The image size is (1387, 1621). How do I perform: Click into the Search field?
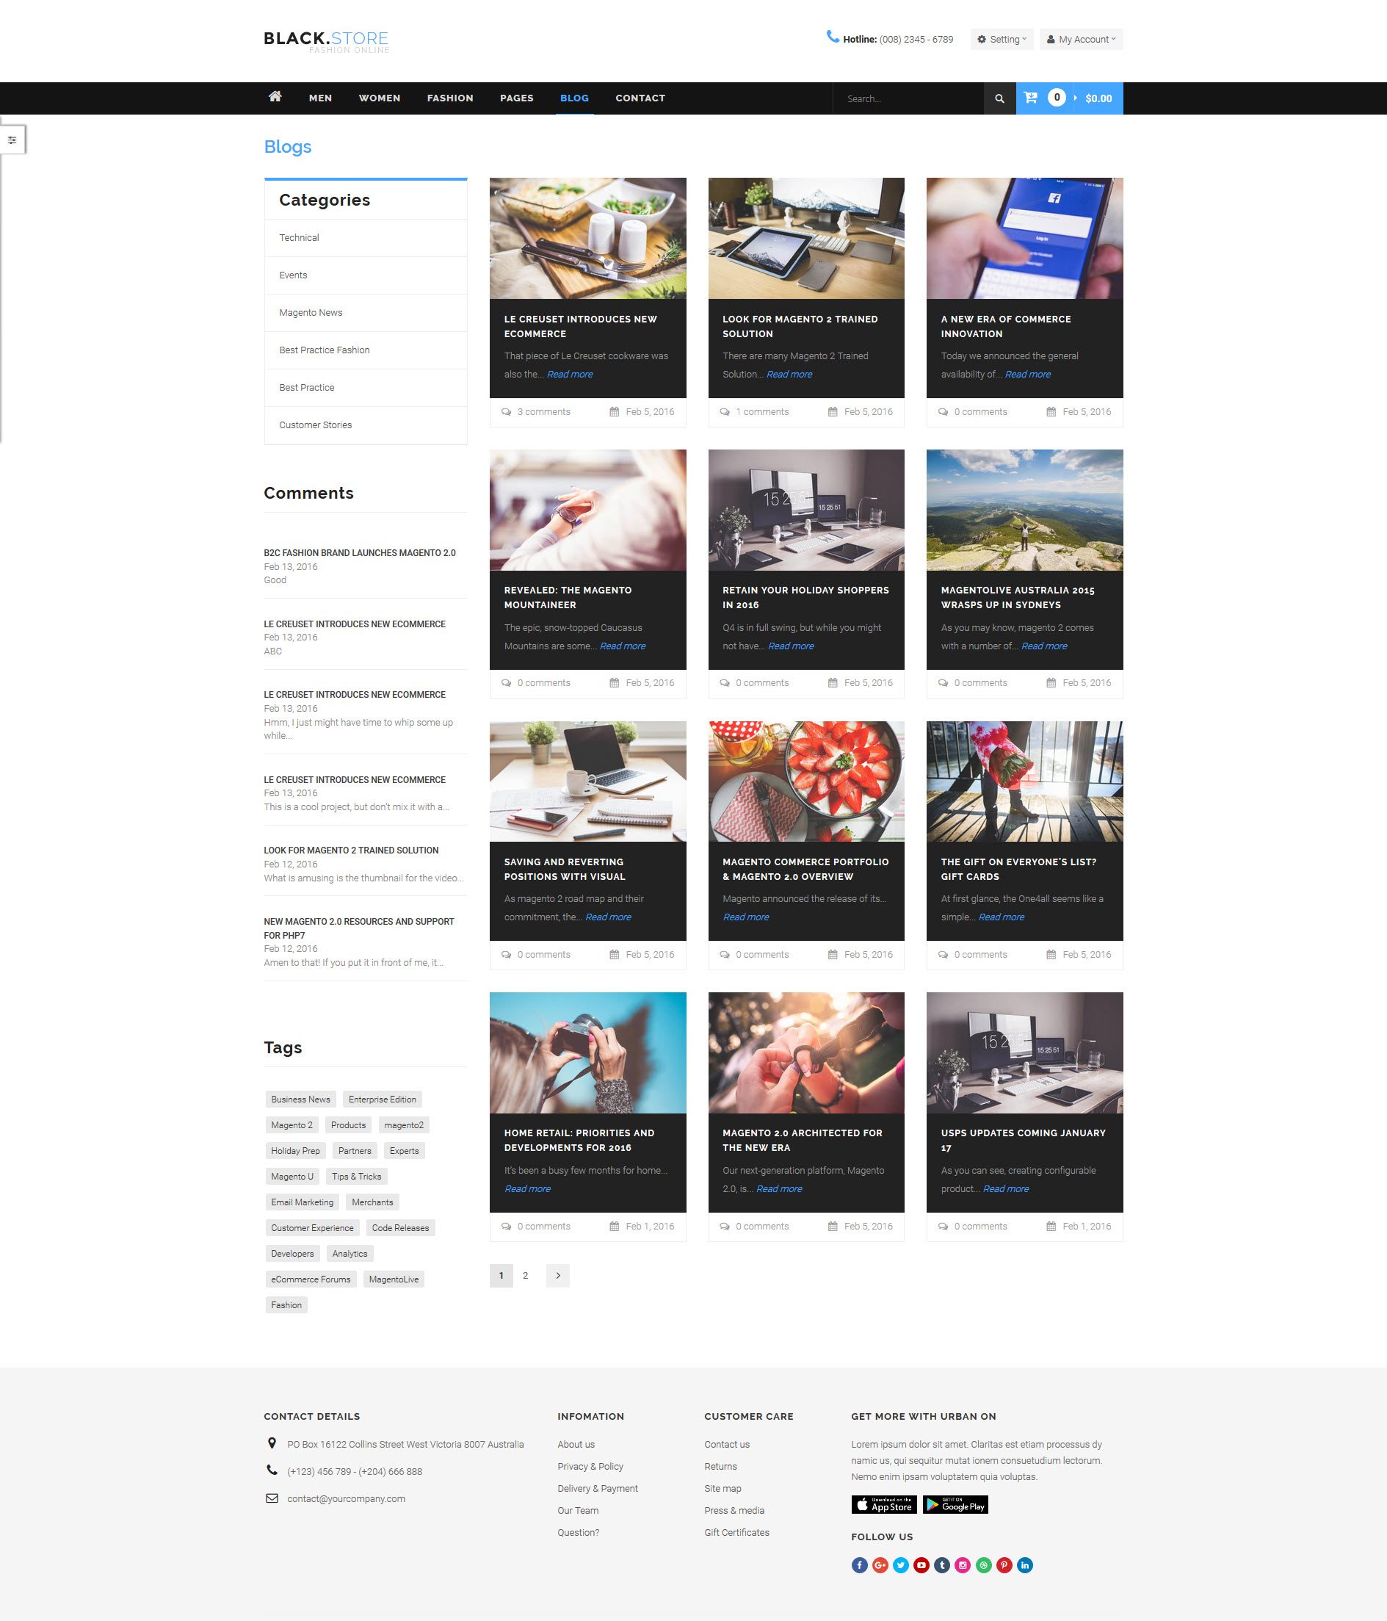pos(908,98)
